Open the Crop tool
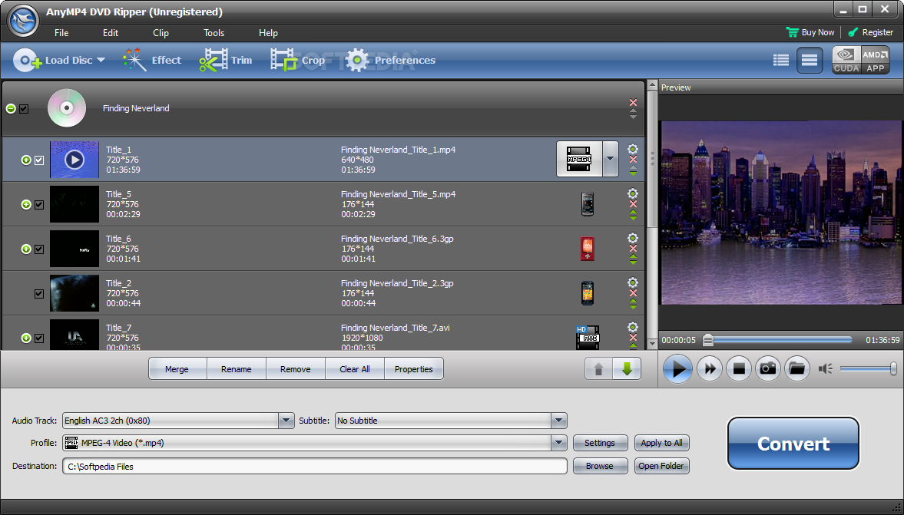Viewport: 904px width, 515px height. click(297, 60)
